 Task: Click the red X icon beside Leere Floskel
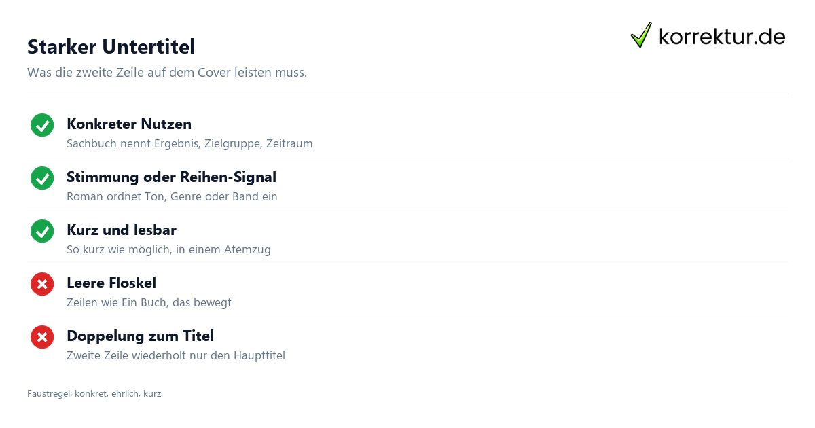pos(42,284)
